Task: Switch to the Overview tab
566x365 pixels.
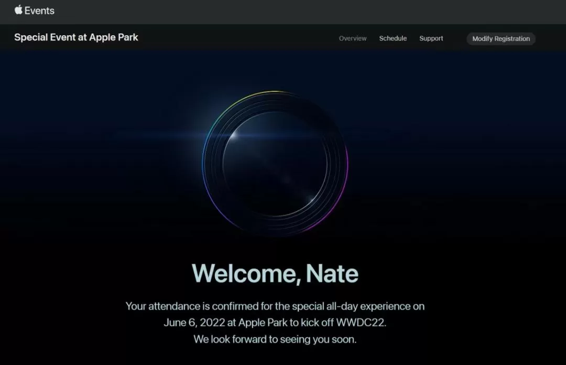Action: pos(353,38)
